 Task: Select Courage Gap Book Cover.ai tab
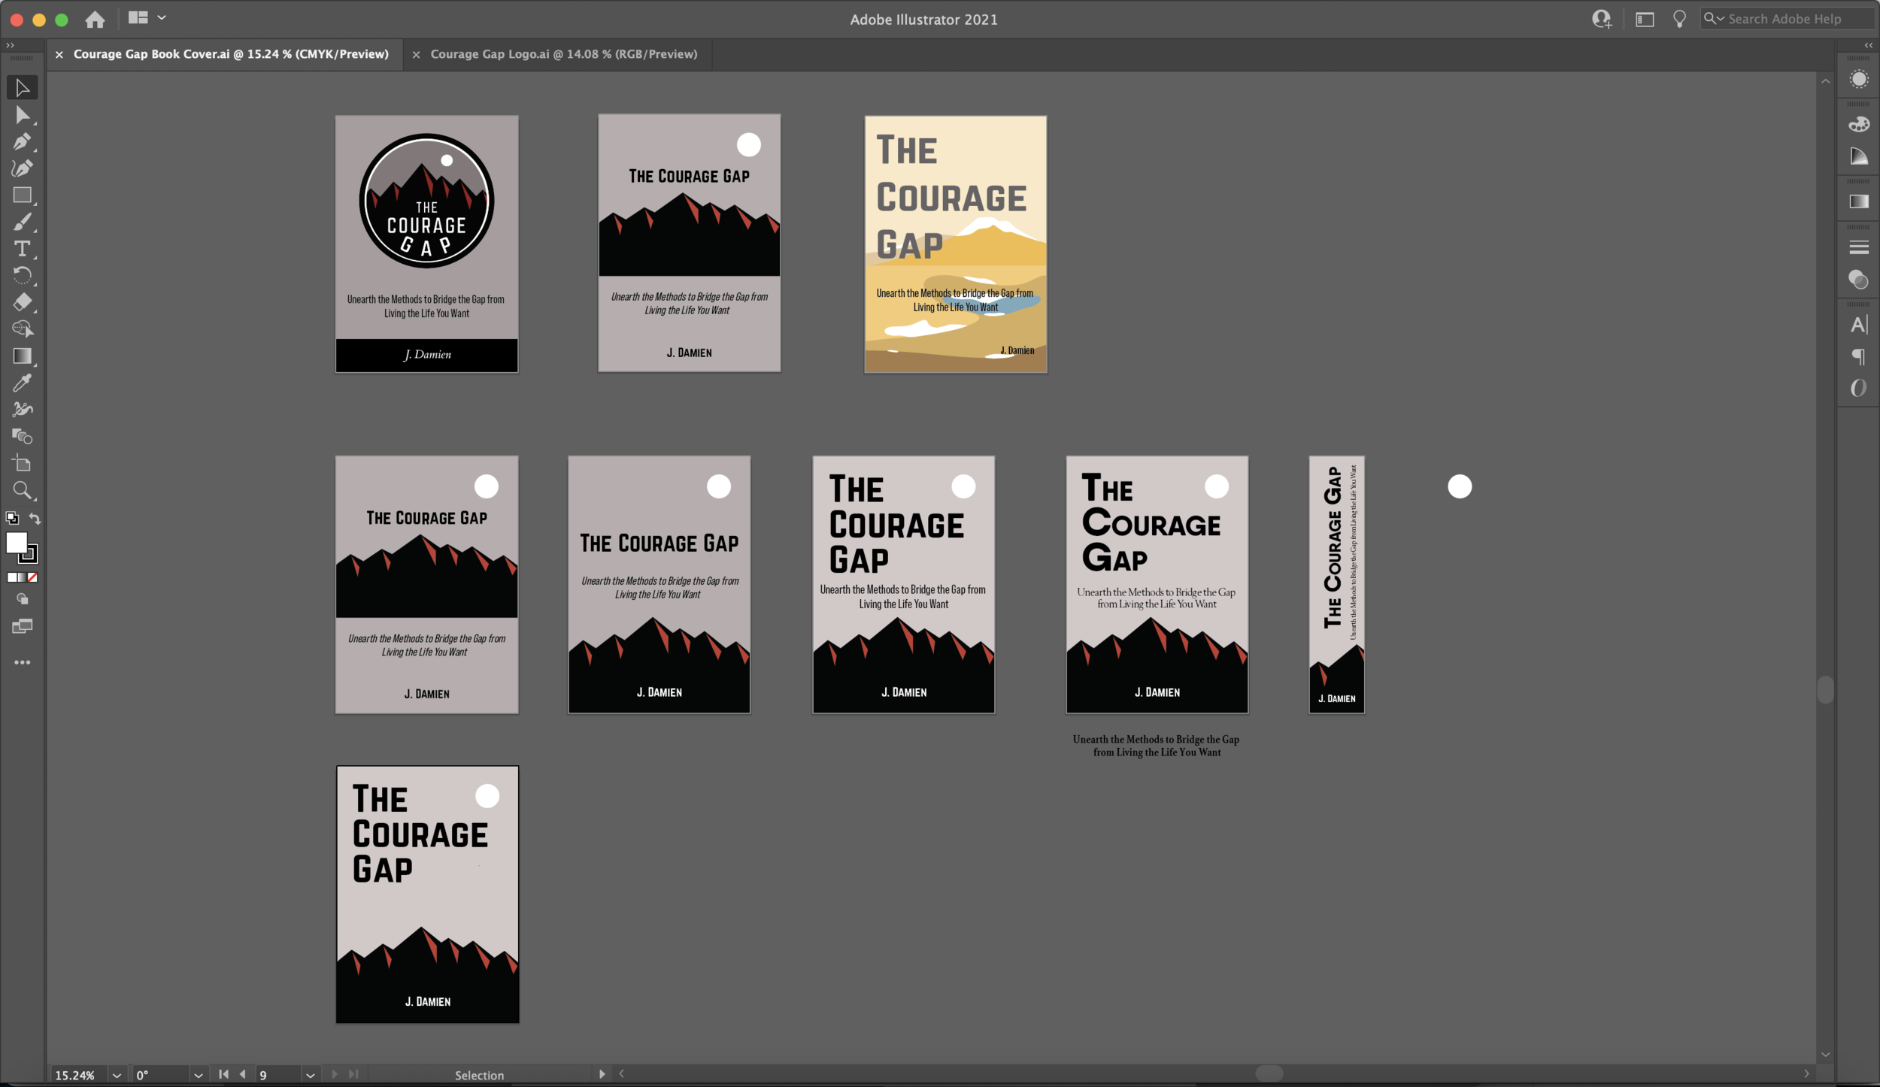coord(231,54)
